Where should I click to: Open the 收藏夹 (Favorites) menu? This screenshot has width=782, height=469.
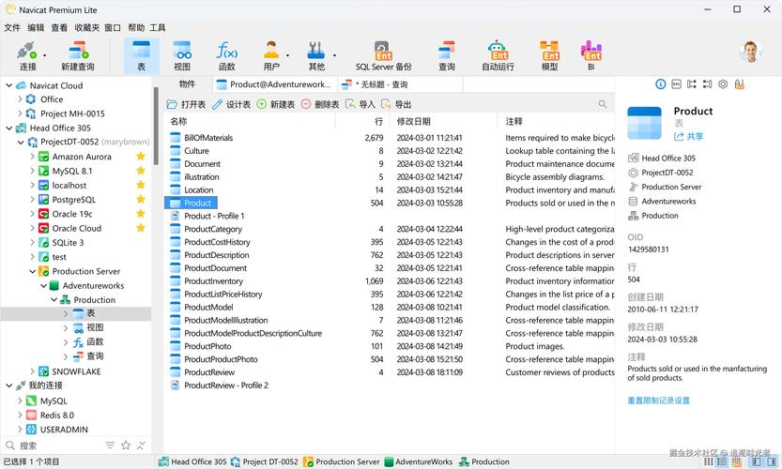[86, 27]
